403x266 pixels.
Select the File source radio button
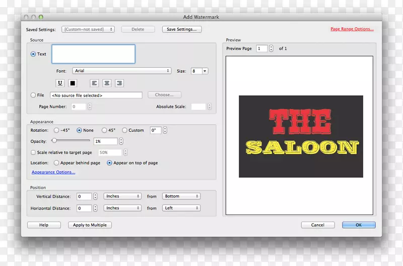tap(33, 95)
